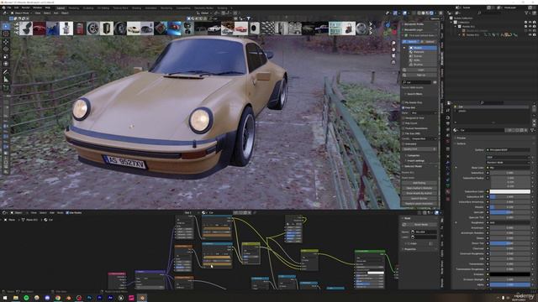Select the Rotate tool in viewport toolbar
The image size is (538, 302).
click(6, 49)
